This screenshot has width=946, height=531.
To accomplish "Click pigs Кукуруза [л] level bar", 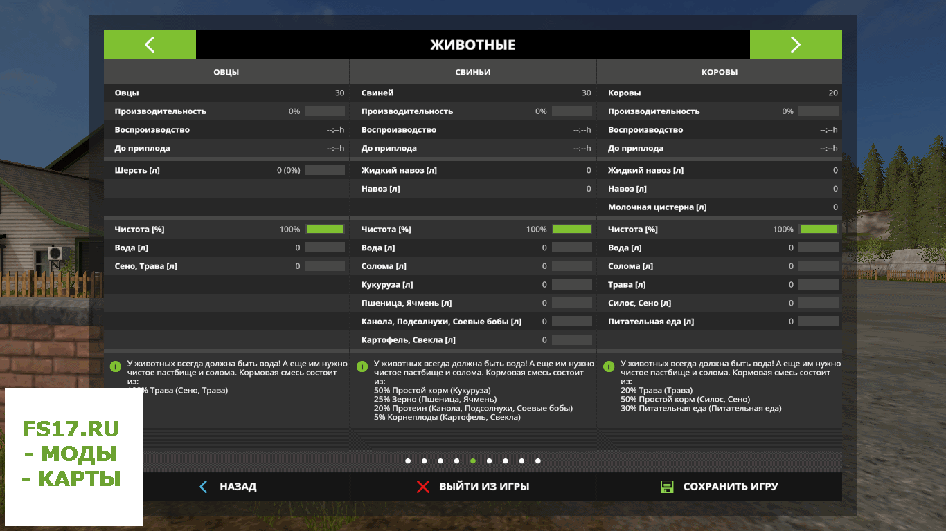I will pyautogui.click(x=572, y=284).
